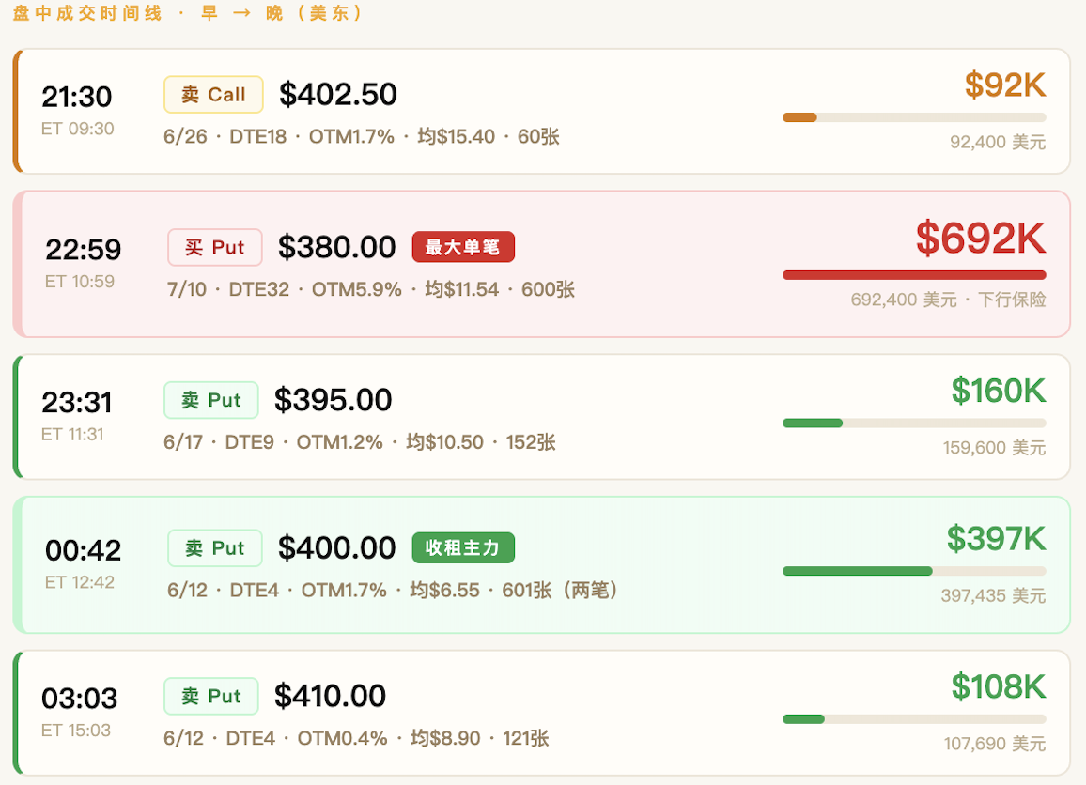Click the 买 Put tag badge
1086x785 pixels.
[x=215, y=247]
